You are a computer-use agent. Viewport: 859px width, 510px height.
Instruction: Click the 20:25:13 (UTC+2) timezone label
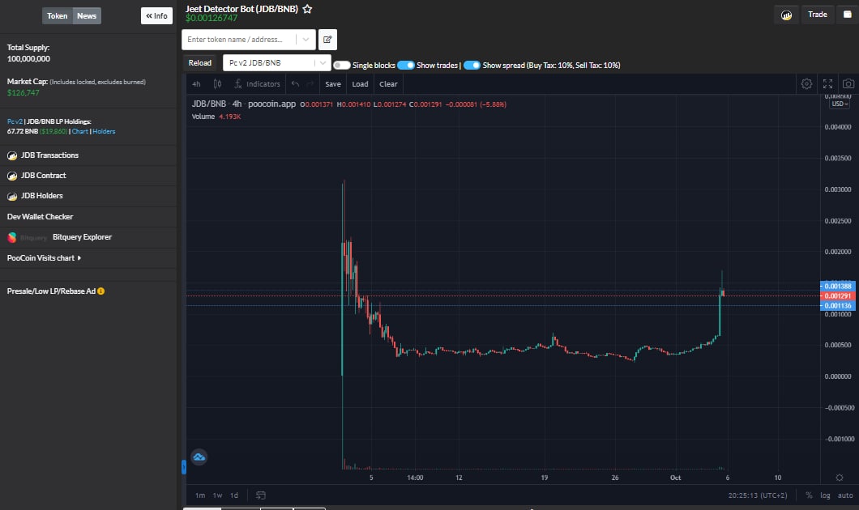[758, 495]
